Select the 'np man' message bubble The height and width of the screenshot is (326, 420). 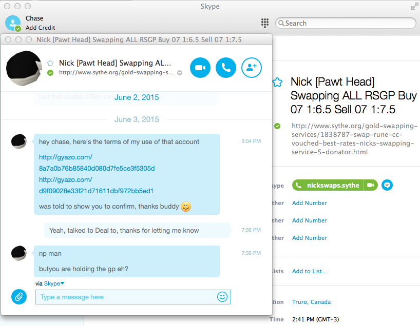(x=127, y=261)
